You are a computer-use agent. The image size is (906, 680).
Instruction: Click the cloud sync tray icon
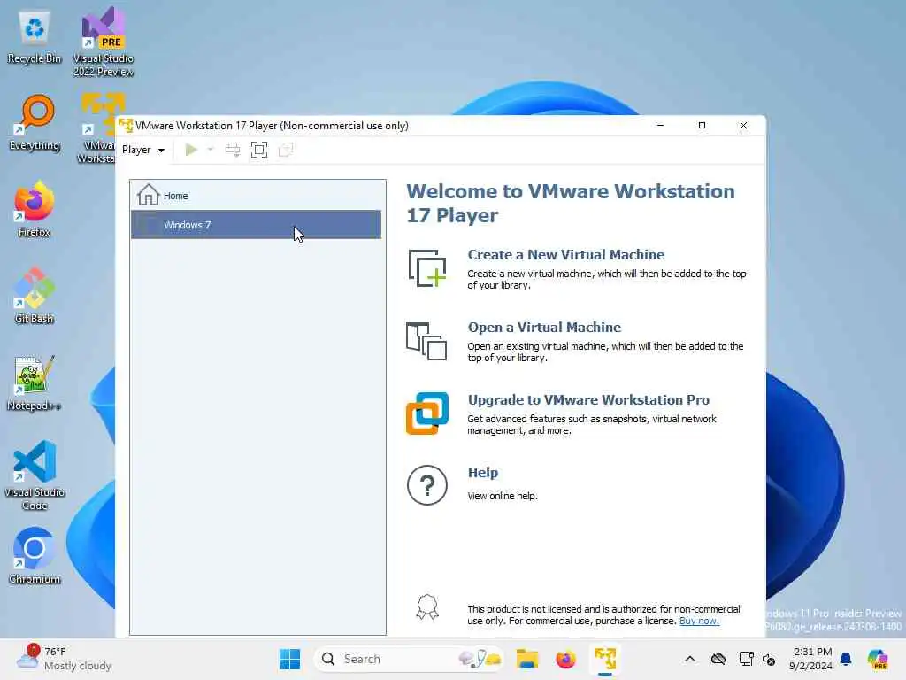tap(718, 659)
